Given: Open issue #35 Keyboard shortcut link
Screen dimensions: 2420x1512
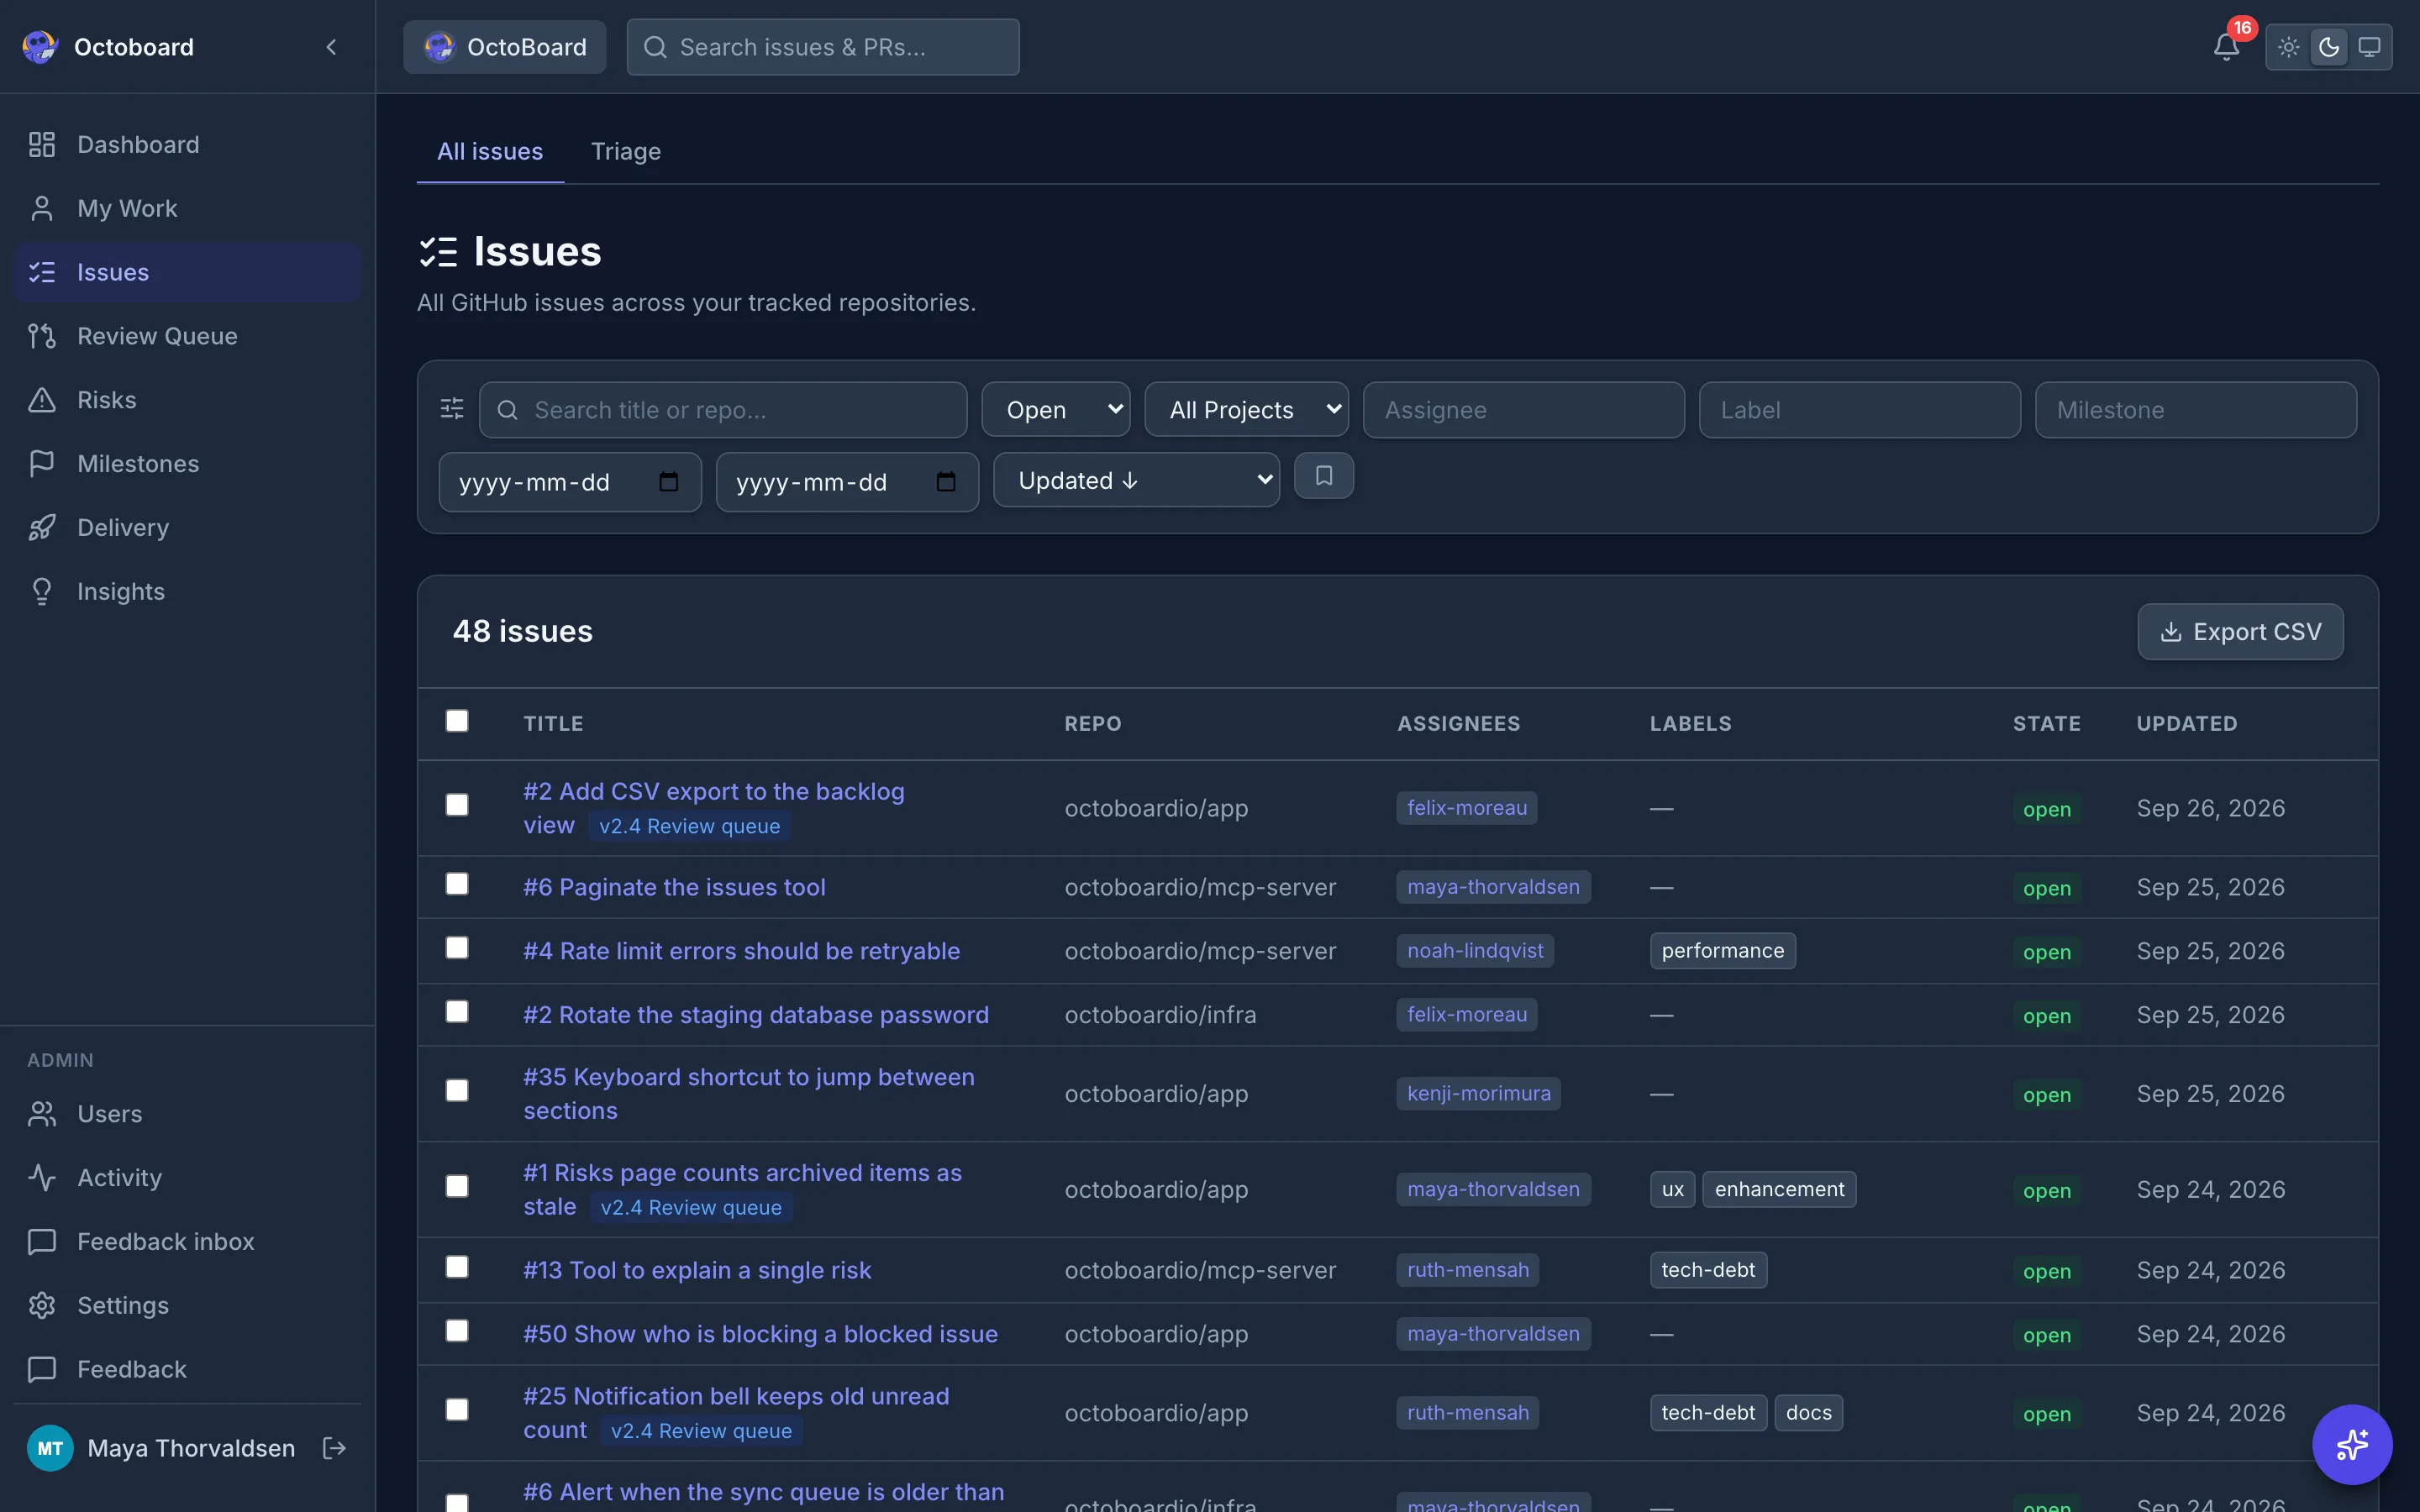Looking at the screenshot, I should pos(748,1094).
